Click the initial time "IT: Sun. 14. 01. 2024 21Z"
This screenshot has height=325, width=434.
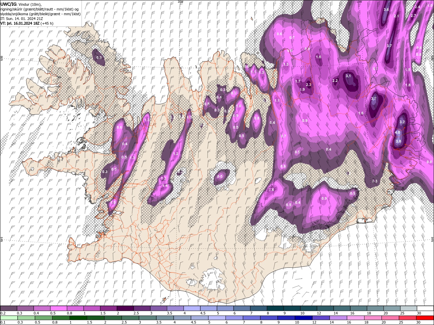(x=21, y=19)
